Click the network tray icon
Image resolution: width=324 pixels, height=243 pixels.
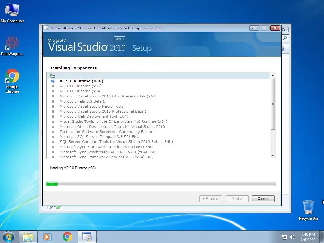284,237
